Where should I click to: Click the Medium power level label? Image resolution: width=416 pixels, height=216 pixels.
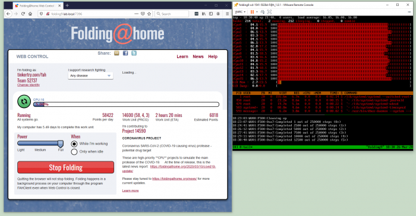[x=40, y=150]
